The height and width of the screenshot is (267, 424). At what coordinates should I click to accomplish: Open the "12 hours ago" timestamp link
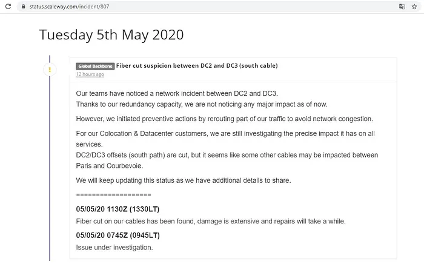[90, 74]
